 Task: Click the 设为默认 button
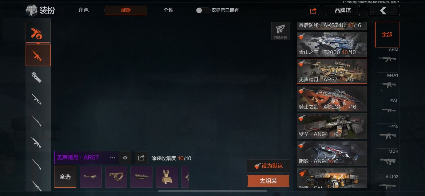tap(268, 166)
